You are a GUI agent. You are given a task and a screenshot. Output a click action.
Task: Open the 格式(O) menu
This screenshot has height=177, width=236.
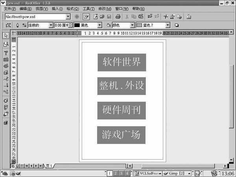(72, 9)
